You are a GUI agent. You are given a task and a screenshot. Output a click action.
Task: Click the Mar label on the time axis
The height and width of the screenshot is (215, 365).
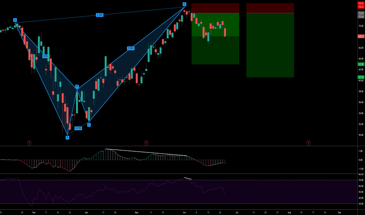[34, 212]
